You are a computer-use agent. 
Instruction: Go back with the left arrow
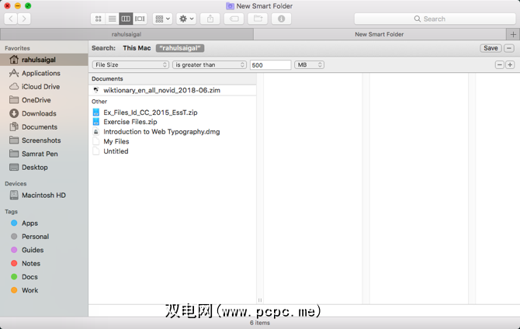pos(12,19)
